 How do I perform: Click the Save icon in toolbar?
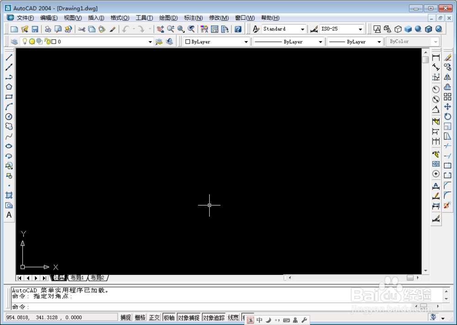(x=35, y=29)
